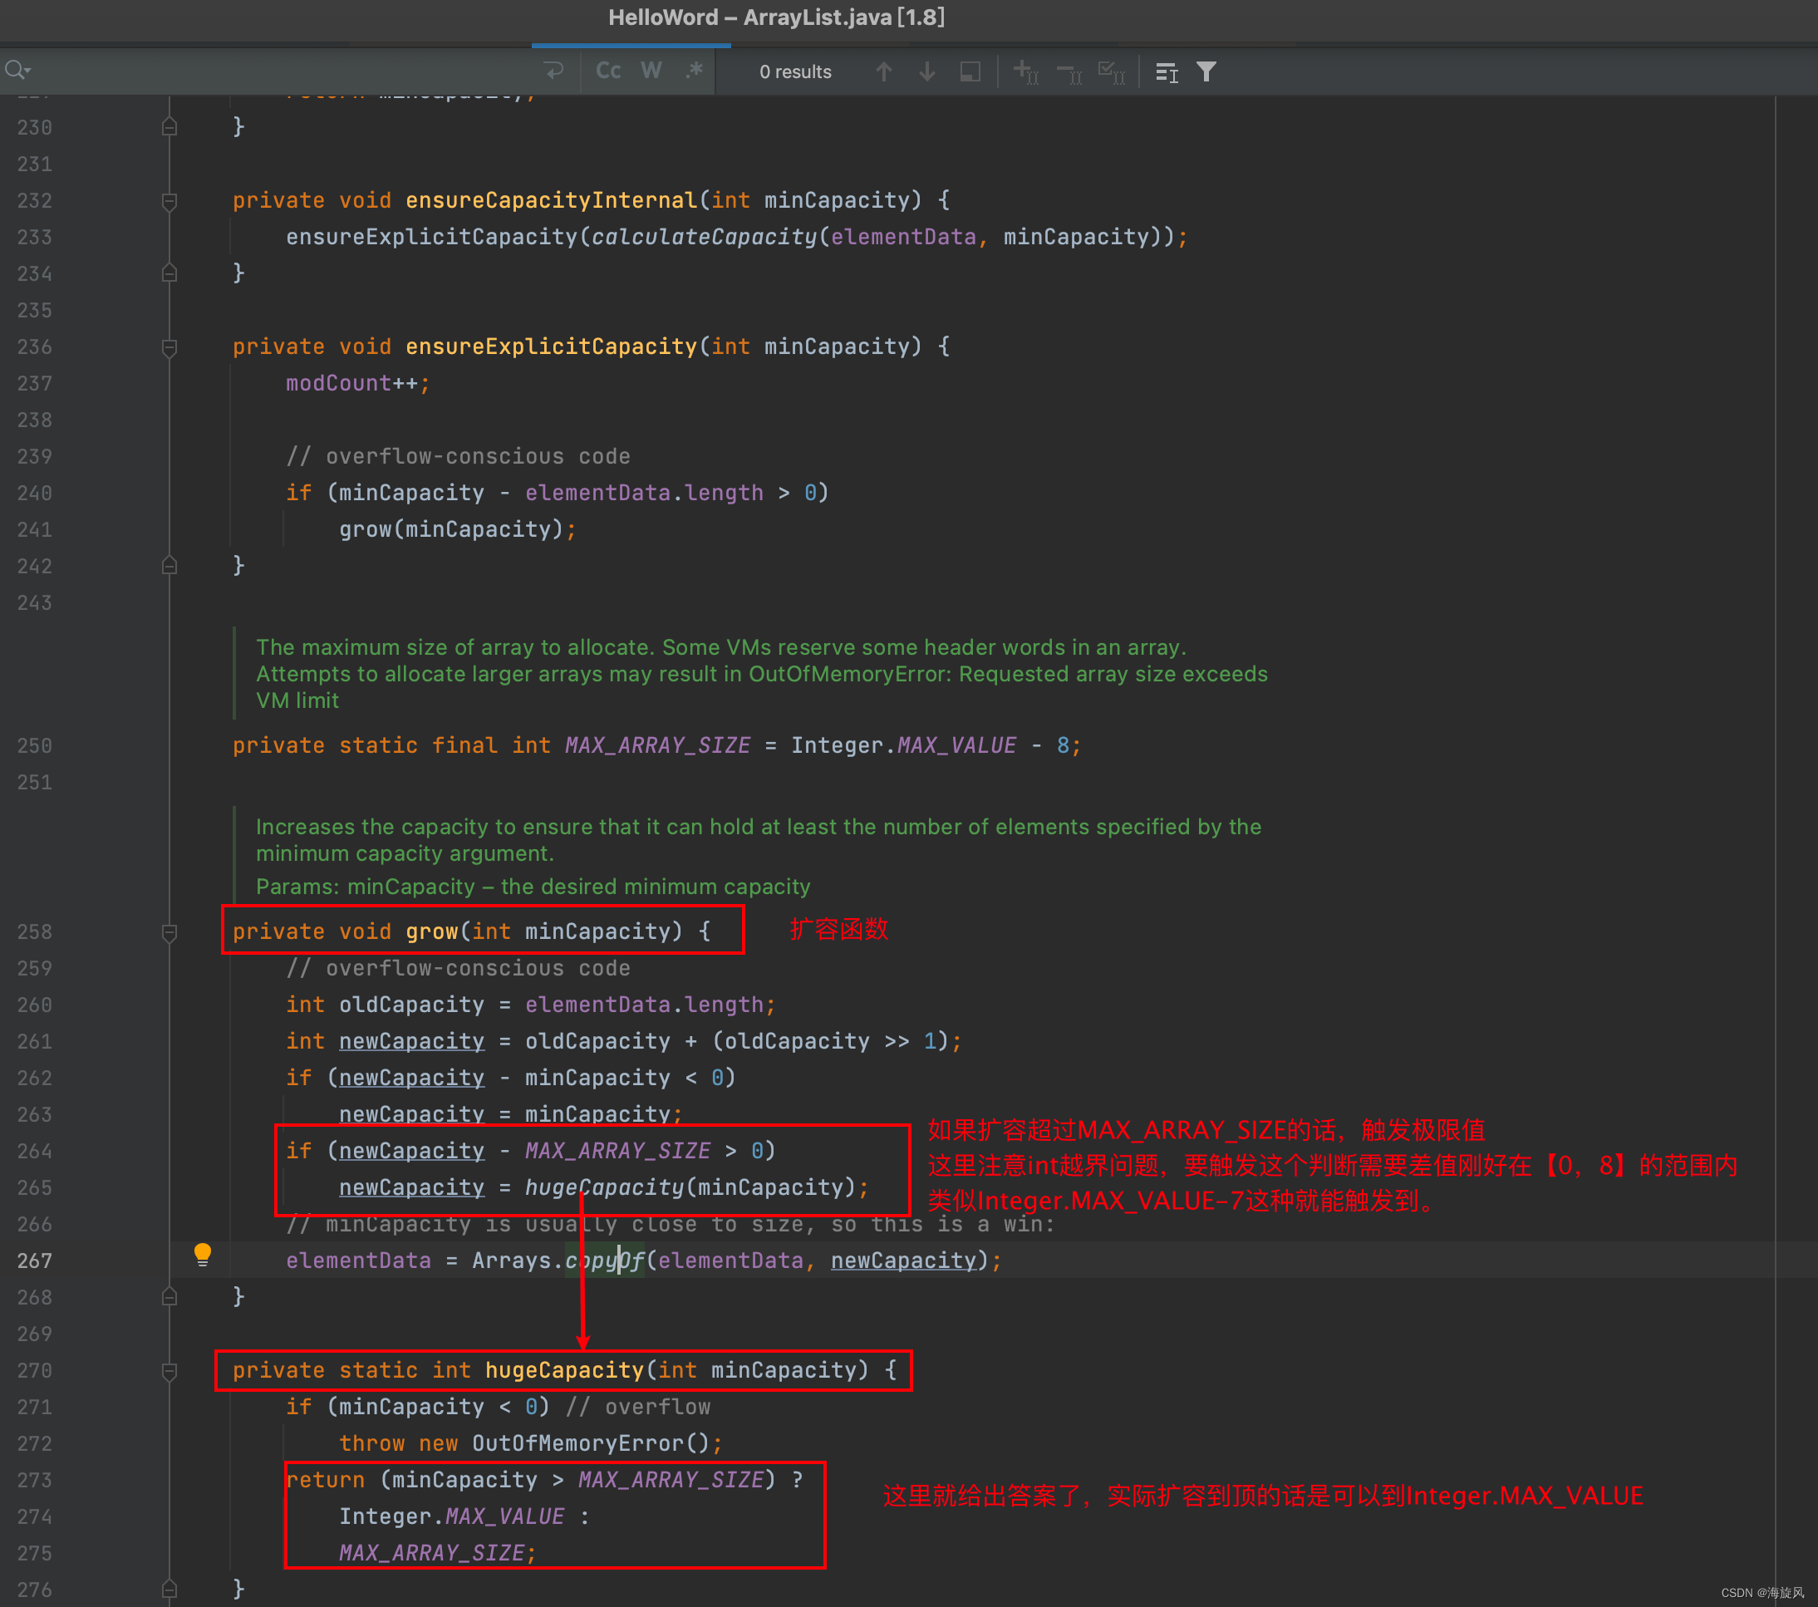The width and height of the screenshot is (1818, 1607).
Task: Click line number 250 in the gutter
Action: pyautogui.click(x=35, y=746)
